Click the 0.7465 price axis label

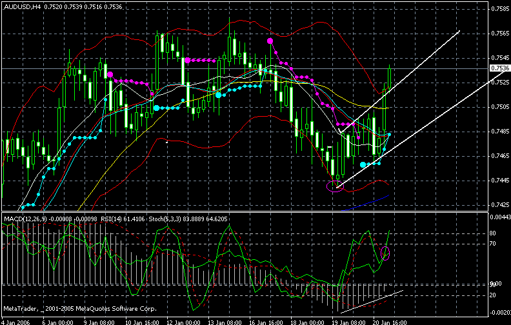click(501, 156)
